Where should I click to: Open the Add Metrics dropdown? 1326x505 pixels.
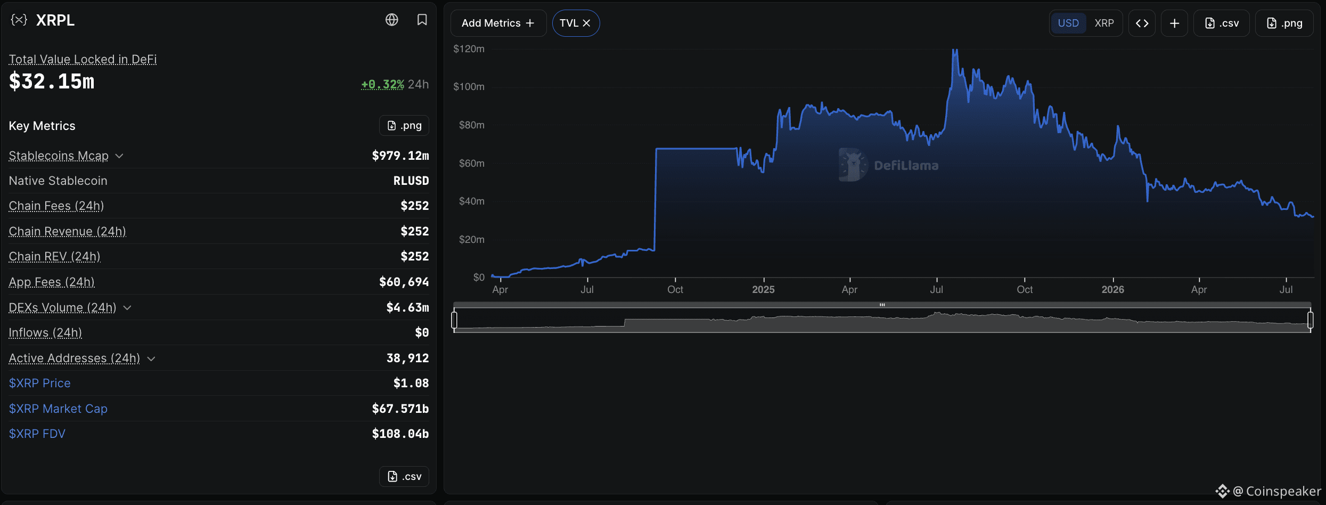498,23
